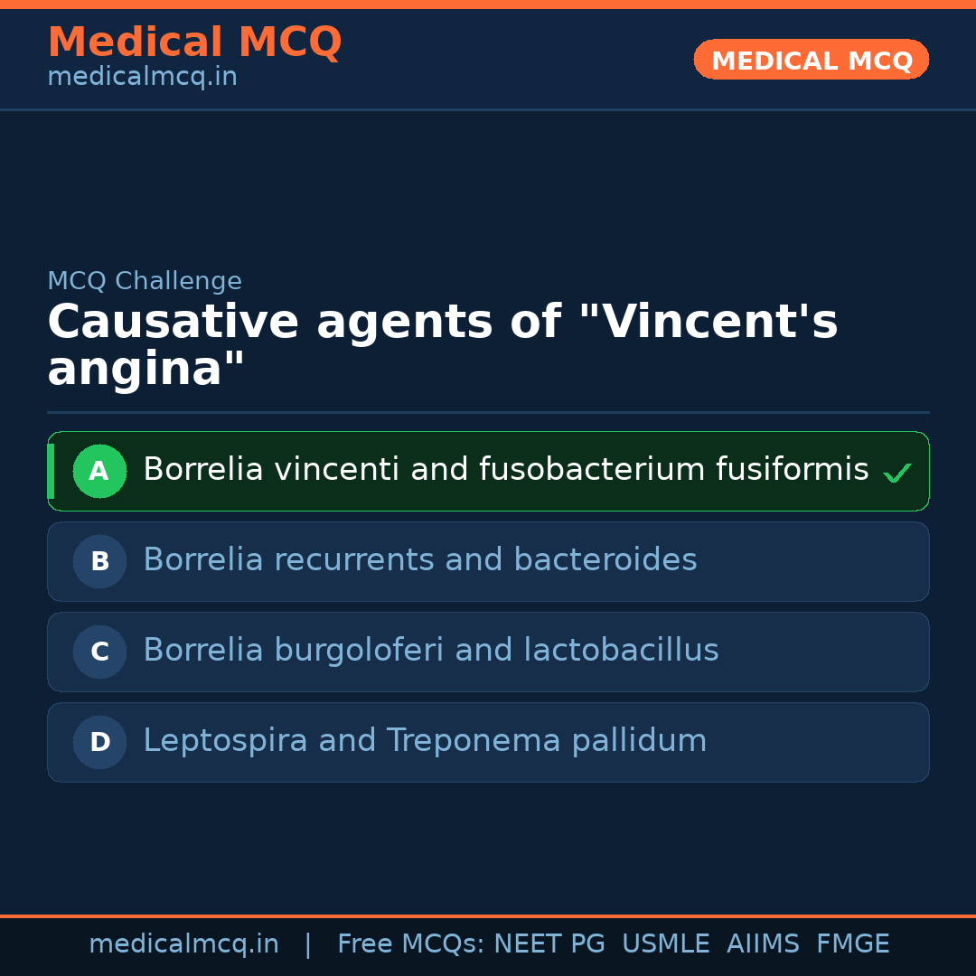Click the AIIMS footer text
Image resolution: width=976 pixels, height=976 pixels.
coord(763,944)
